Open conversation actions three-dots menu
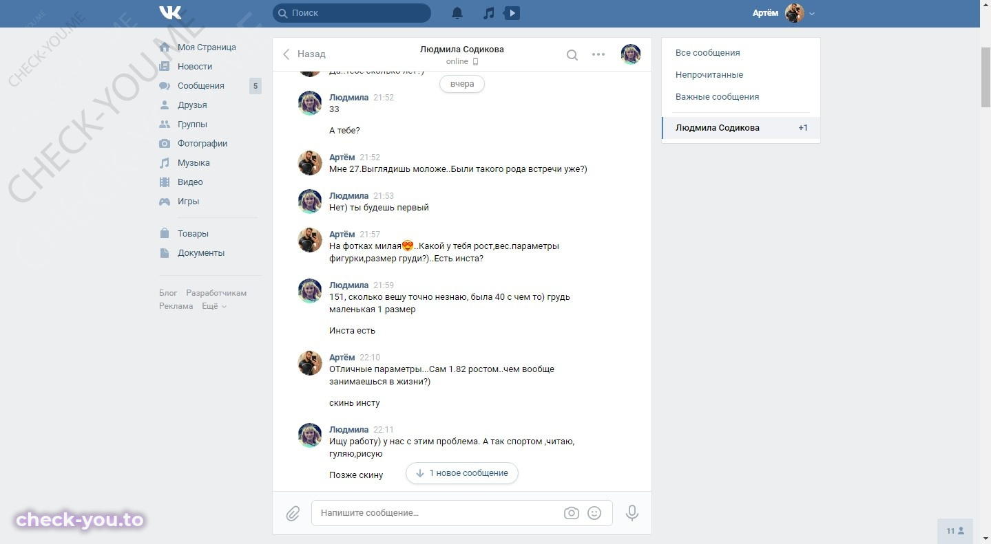This screenshot has height=544, width=991. [598, 54]
